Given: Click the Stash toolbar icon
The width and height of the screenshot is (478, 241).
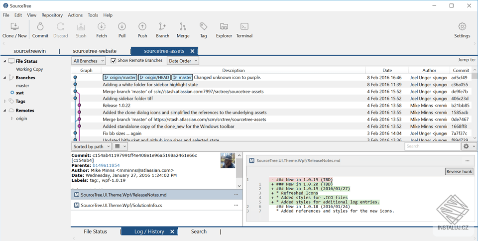Looking at the screenshot, I should click(81, 27).
